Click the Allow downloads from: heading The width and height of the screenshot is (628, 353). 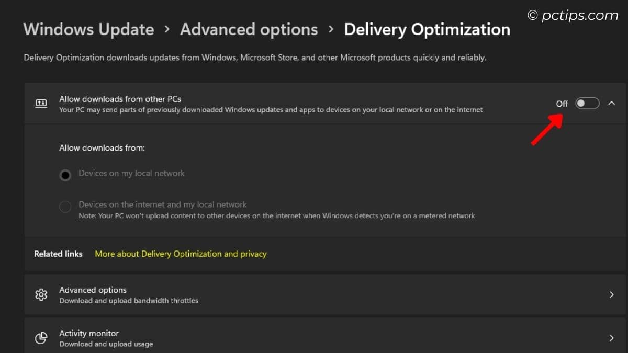[x=102, y=148]
